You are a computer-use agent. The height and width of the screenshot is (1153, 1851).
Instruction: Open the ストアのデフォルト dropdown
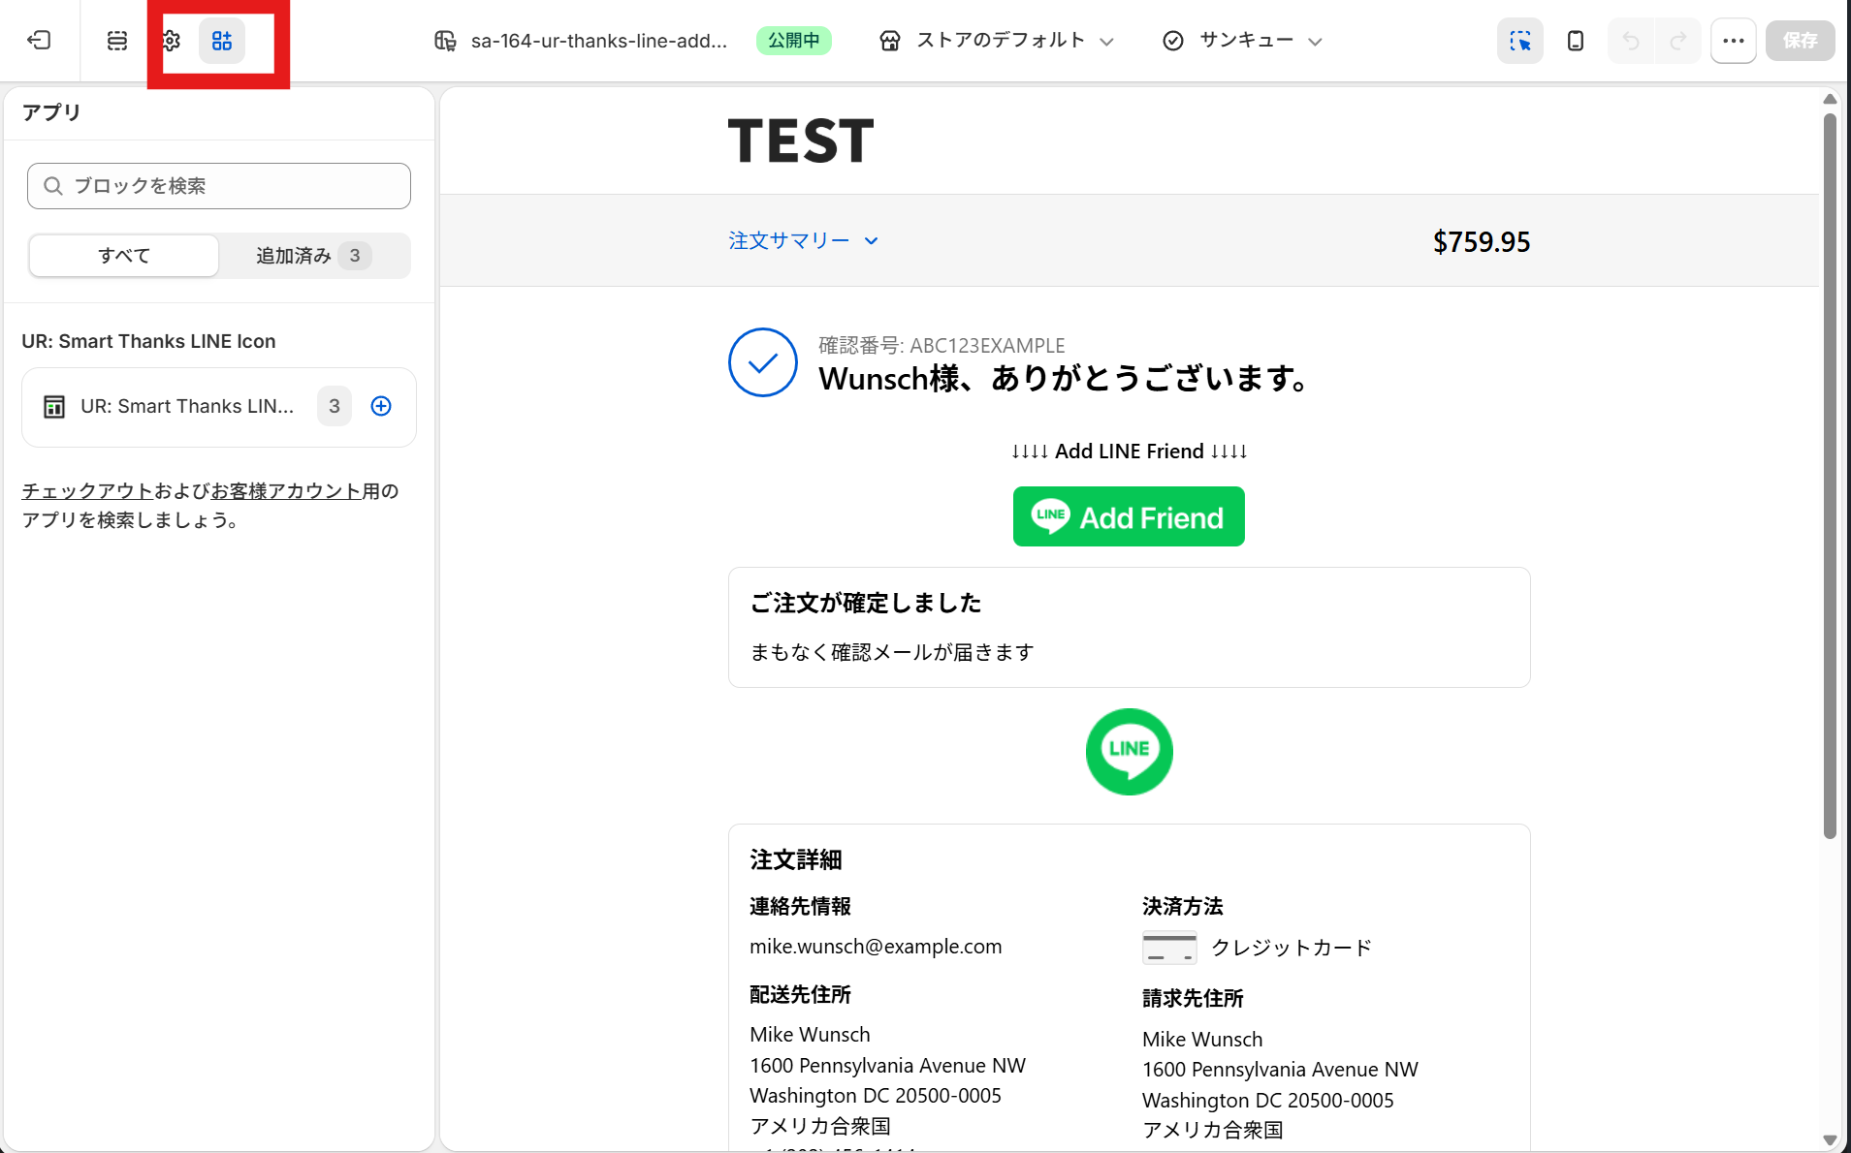click(x=998, y=41)
